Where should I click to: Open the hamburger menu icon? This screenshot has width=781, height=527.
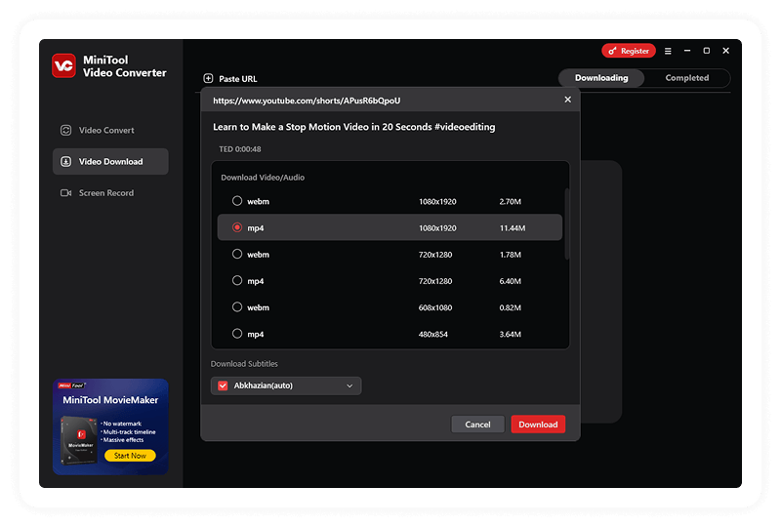click(668, 51)
